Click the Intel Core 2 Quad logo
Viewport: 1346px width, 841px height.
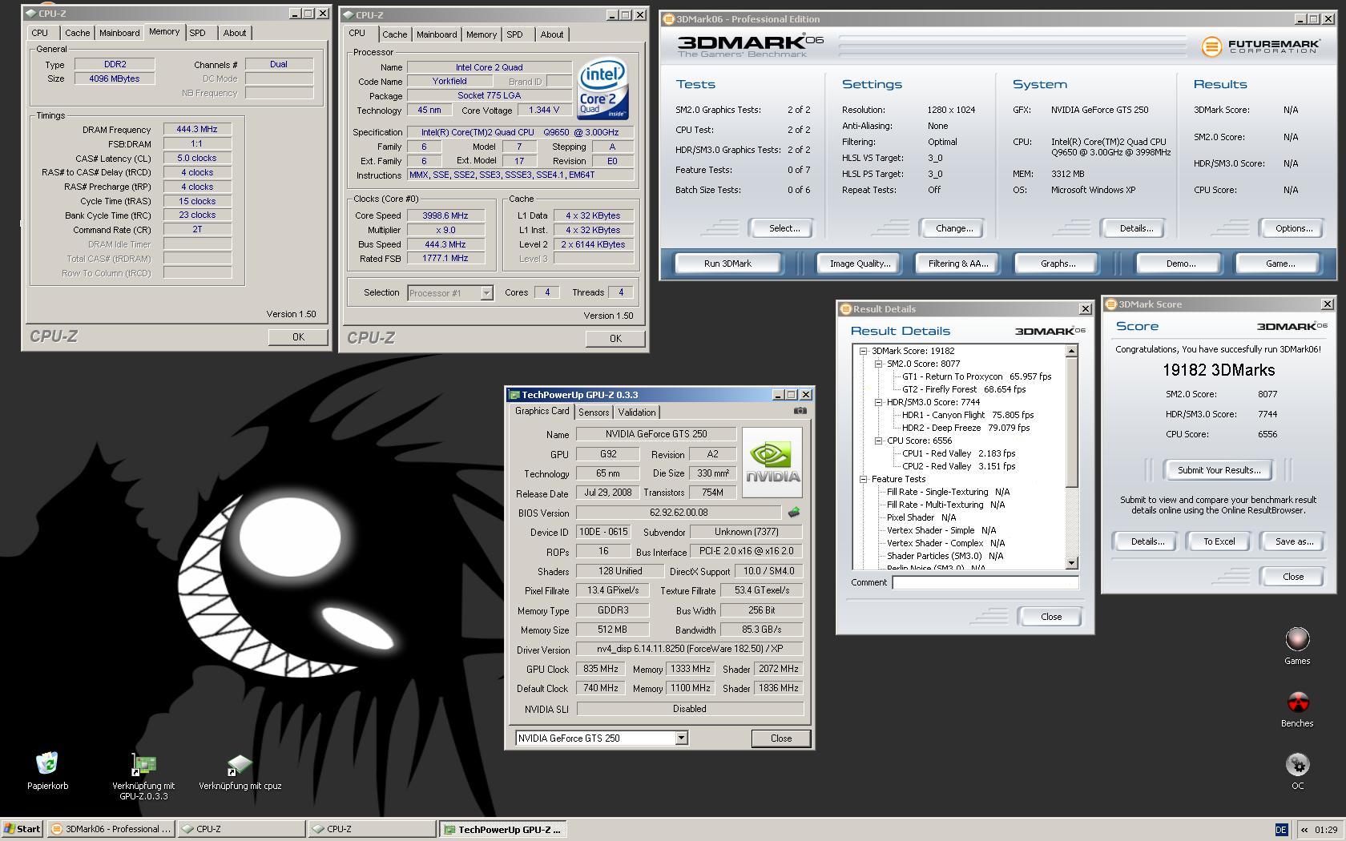[603, 88]
